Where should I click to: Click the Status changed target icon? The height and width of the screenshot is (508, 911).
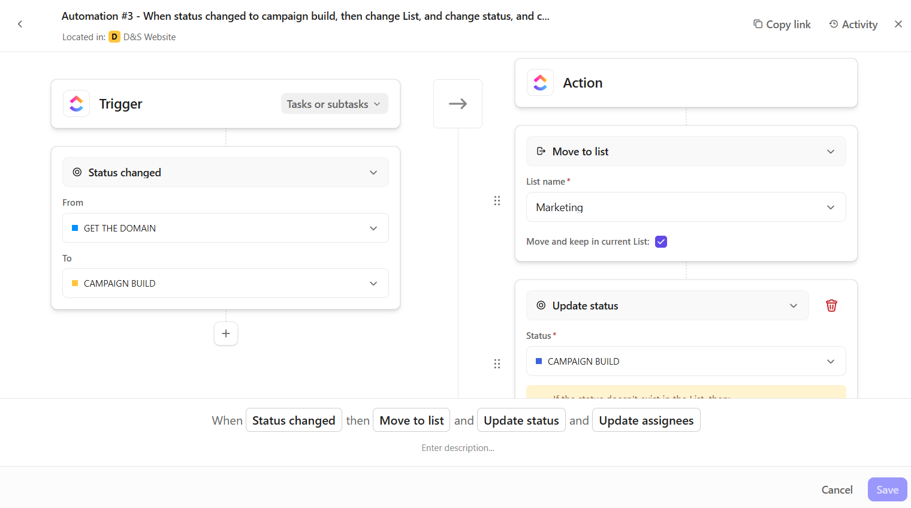point(77,172)
